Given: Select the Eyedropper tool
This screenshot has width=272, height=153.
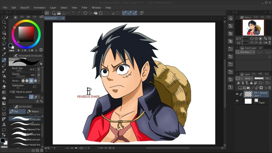Looking at the screenshot, I should pos(4,54).
